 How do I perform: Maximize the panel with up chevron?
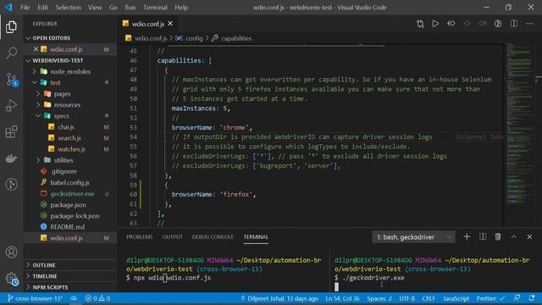[514, 237]
